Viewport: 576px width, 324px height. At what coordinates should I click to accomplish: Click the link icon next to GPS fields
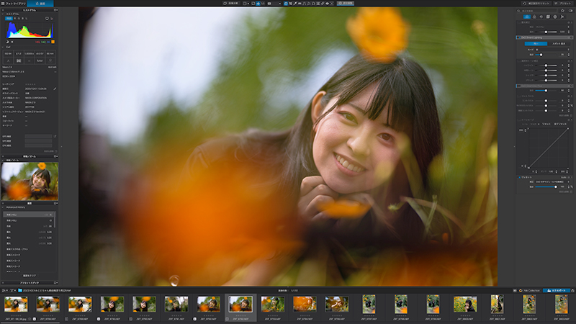(55, 136)
